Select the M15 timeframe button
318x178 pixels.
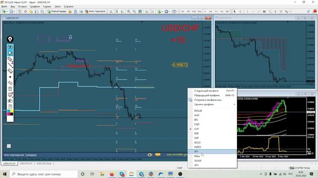point(194,11)
